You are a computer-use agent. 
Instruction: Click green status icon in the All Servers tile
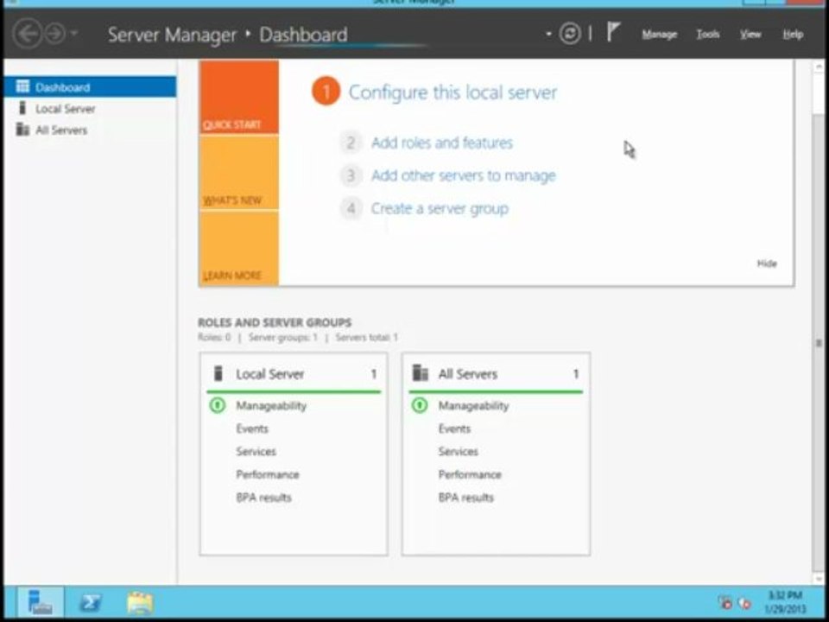coord(420,406)
